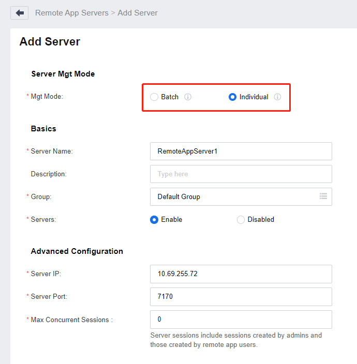Open Remote App Servers breadcrumb
This screenshot has width=357, height=364.
(72, 13)
